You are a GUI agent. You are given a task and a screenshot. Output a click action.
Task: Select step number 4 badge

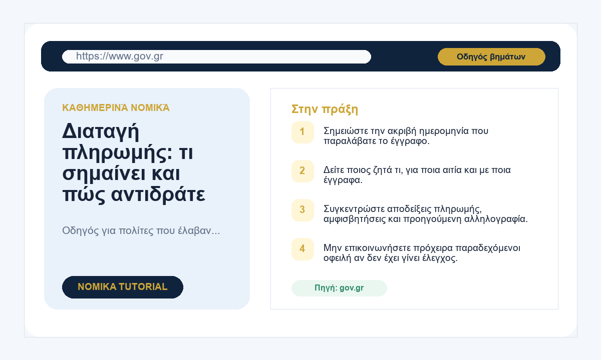tap(303, 249)
